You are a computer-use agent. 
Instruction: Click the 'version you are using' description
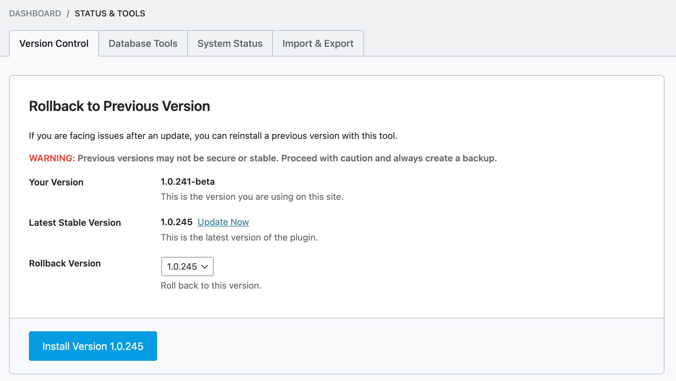coord(252,197)
